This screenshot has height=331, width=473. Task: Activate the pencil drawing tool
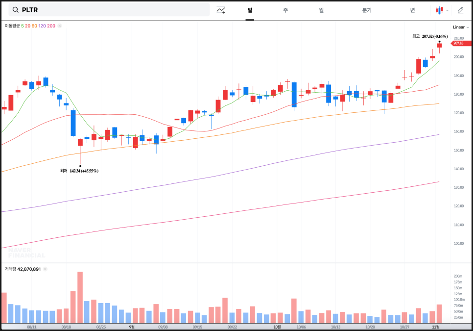pyautogui.click(x=460, y=10)
